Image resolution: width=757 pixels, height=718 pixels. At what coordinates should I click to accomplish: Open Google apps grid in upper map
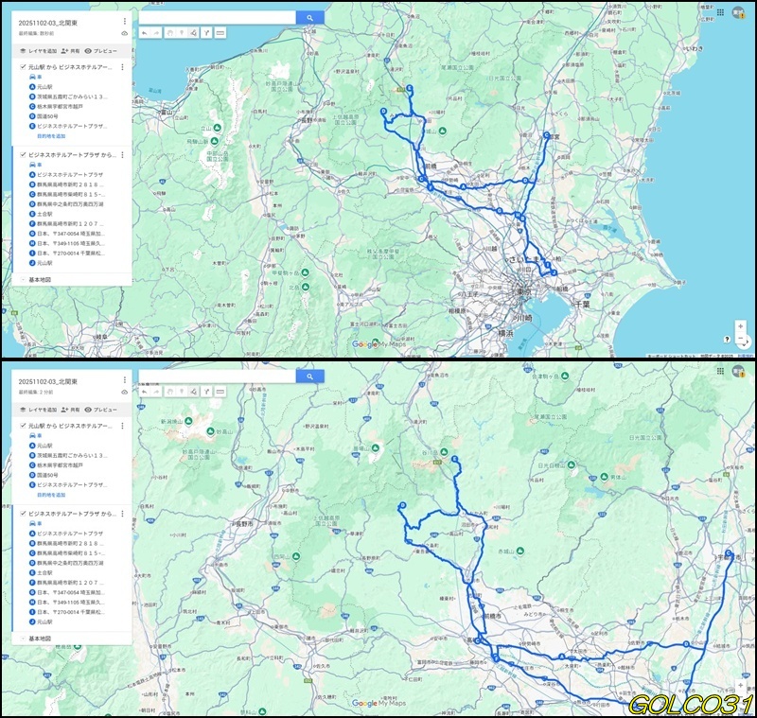click(x=721, y=12)
